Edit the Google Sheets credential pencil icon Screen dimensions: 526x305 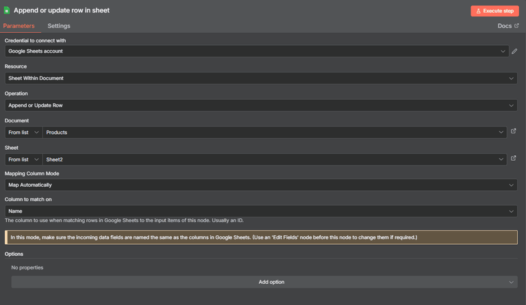[x=514, y=51]
